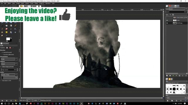The image size is (188, 105).
Task: Switch to the Gradients tab
Action: [x=172, y=79]
